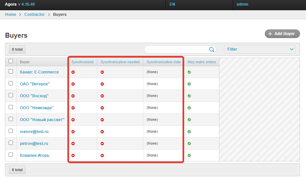
Task: Navigate to Contractor in the breadcrumb
Action: [35, 15]
